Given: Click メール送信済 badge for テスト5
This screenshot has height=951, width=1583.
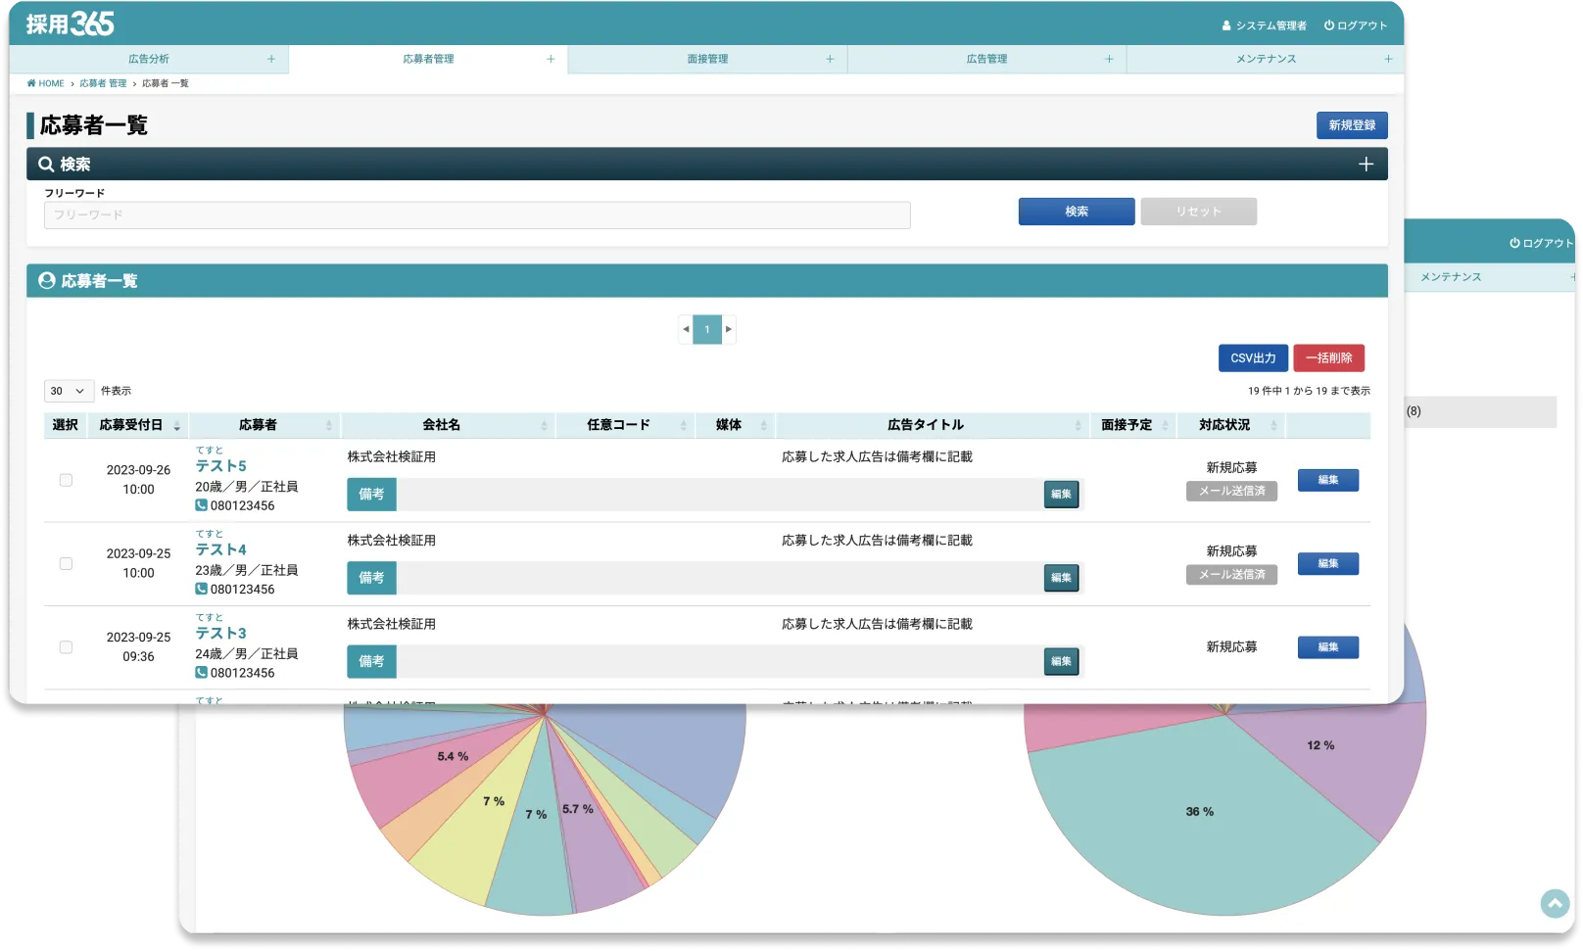Looking at the screenshot, I should 1231,491.
